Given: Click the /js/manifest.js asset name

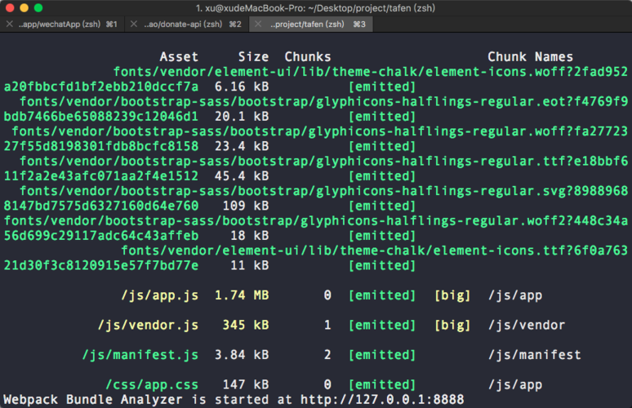Looking at the screenshot, I should (x=140, y=355).
